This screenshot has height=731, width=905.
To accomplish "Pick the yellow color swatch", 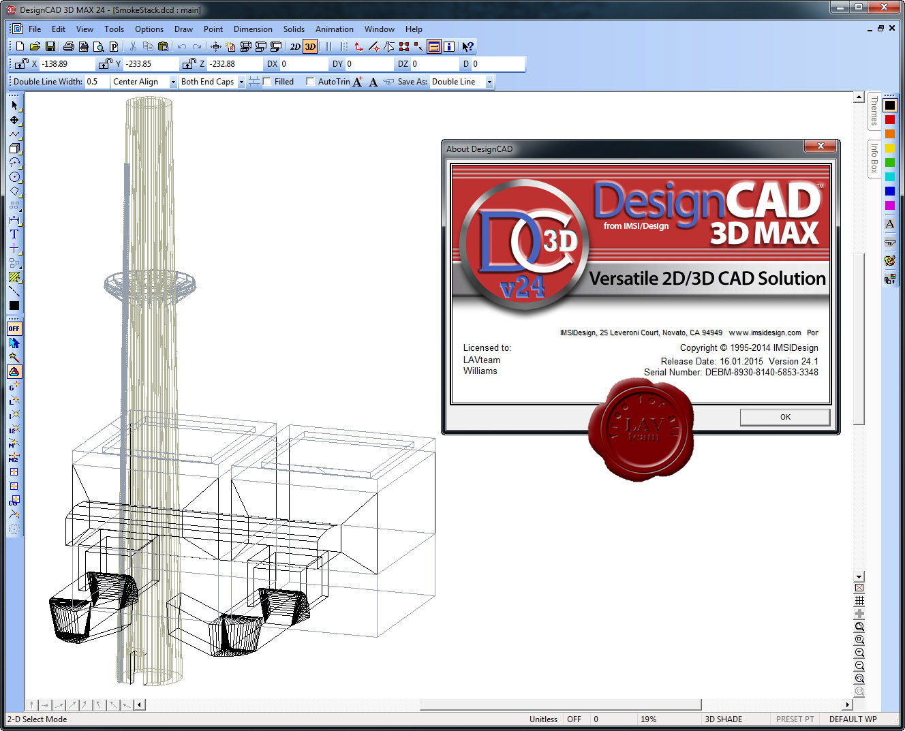I will pyautogui.click(x=889, y=148).
